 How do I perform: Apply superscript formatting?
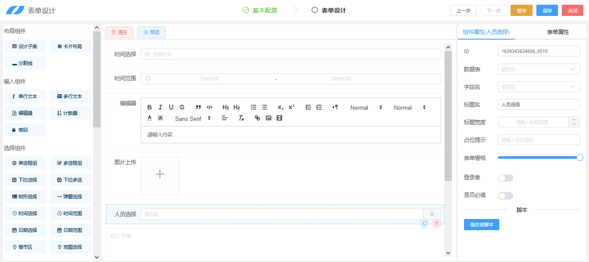tap(291, 108)
